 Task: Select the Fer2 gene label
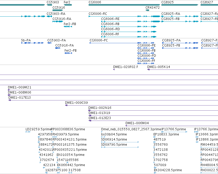(67, 2)
